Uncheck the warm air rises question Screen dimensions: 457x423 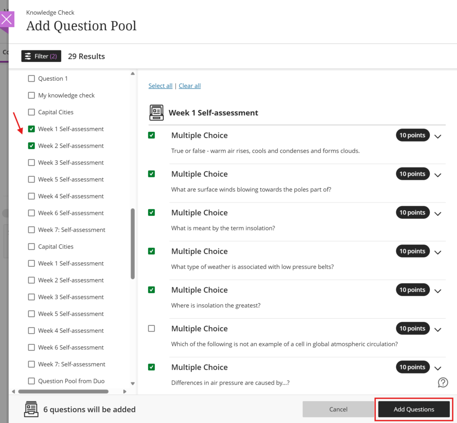[151, 135]
